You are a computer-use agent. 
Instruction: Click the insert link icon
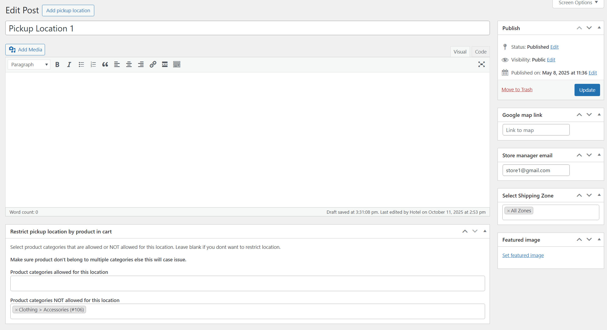[x=153, y=64]
